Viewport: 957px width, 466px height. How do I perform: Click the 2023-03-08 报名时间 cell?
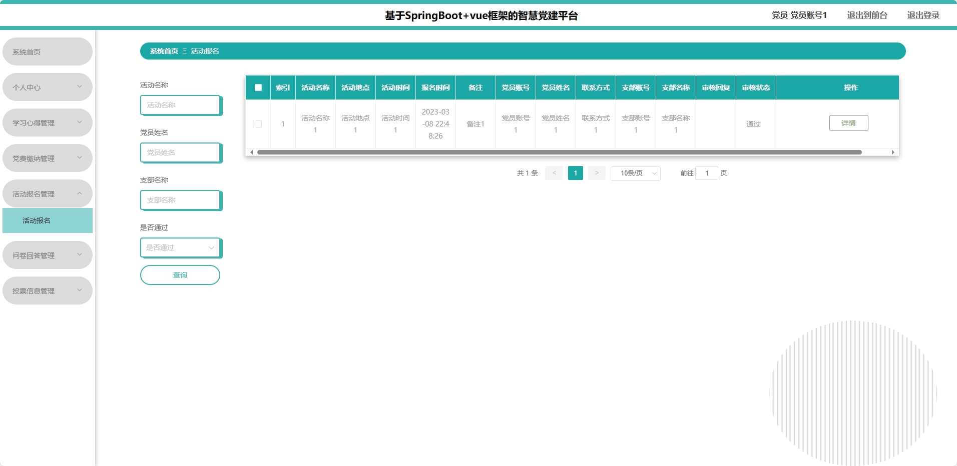pyautogui.click(x=435, y=124)
